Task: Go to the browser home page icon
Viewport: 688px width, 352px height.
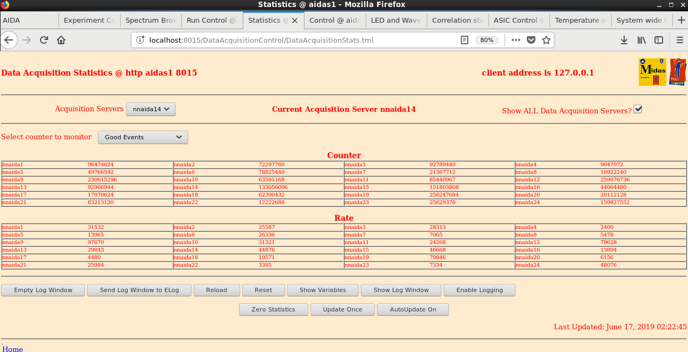Action: (61, 40)
